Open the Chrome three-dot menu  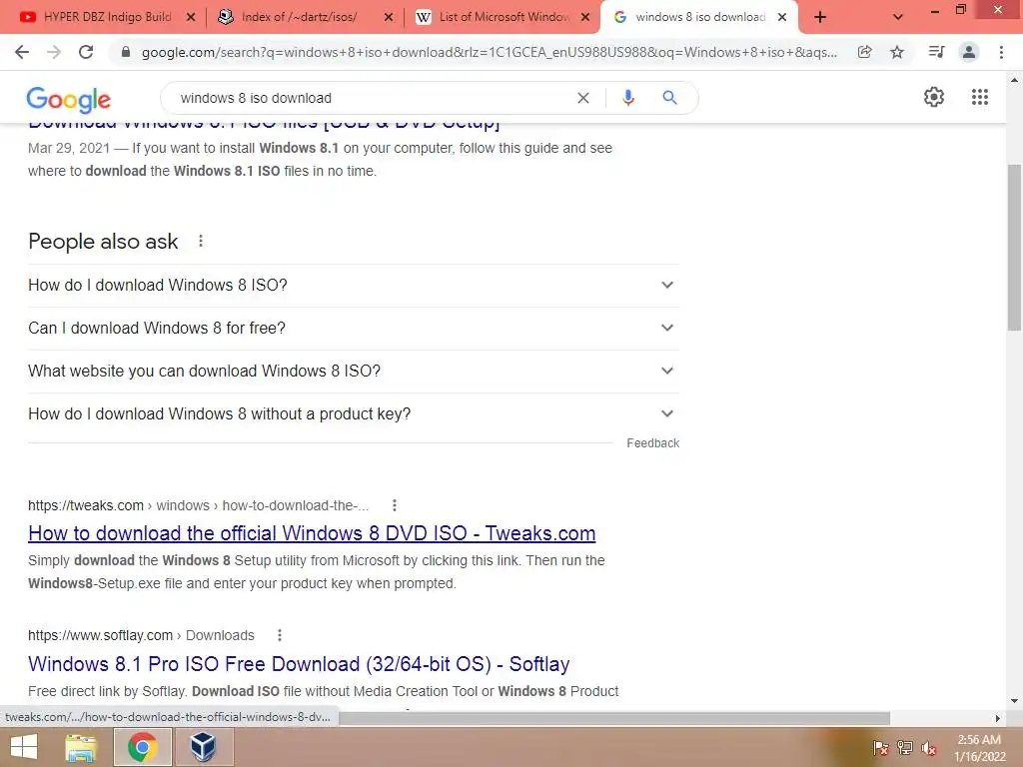[1001, 52]
